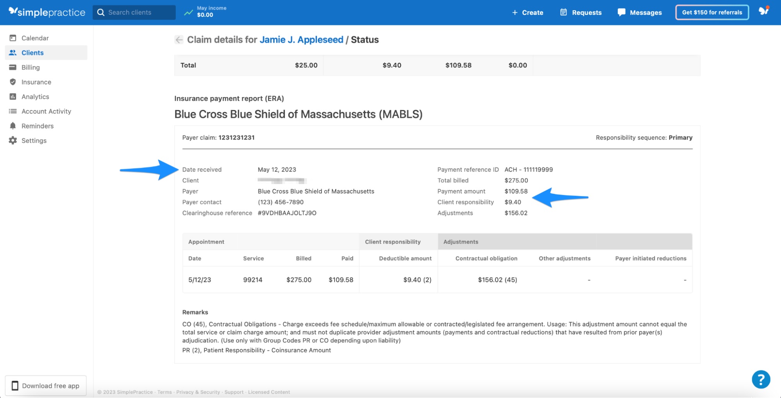View Analytics via its chart icon
The image size is (781, 398).
tap(13, 96)
